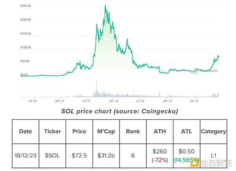Click the M'Cap column header
The height and width of the screenshot is (171, 236).
(x=106, y=132)
